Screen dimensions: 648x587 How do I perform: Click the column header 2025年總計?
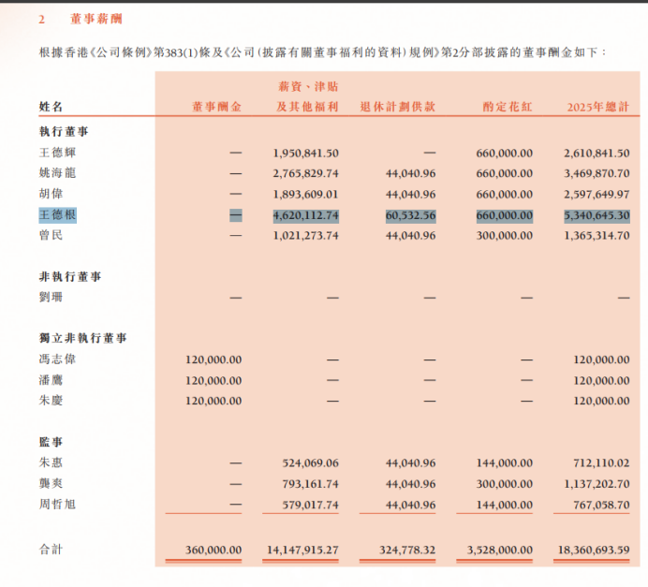(x=598, y=107)
